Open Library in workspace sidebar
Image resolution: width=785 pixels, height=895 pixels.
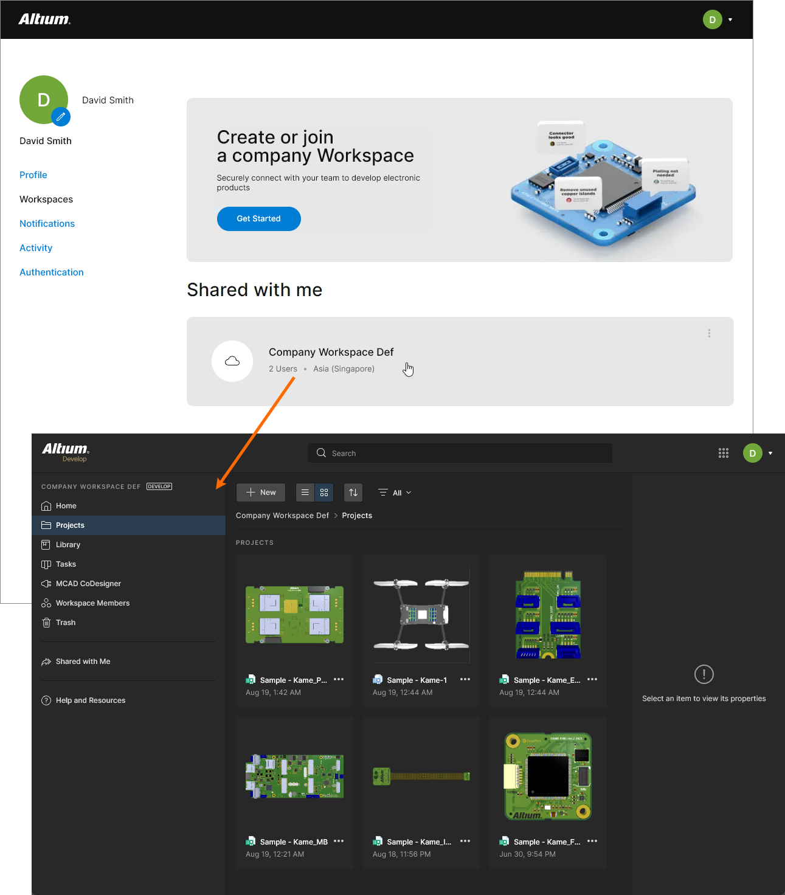click(128, 545)
